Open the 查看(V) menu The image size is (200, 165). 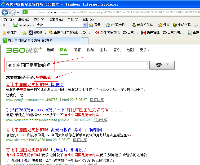coord(39,20)
